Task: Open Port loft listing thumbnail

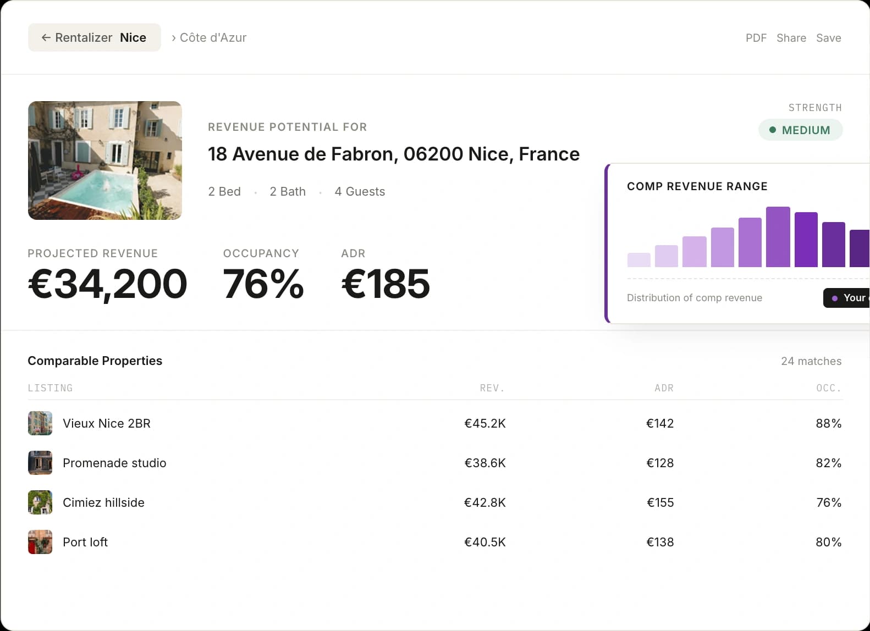Action: 40,542
